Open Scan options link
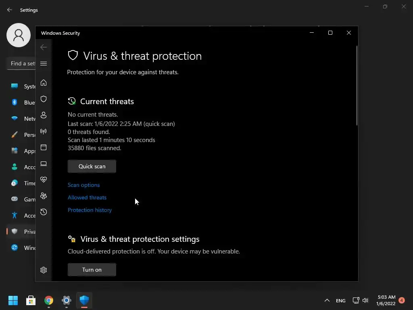The image size is (413, 310). coord(84,185)
